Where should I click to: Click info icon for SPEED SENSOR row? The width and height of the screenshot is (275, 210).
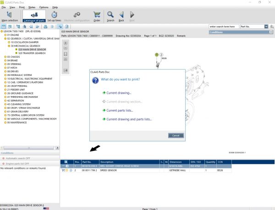[71, 170]
